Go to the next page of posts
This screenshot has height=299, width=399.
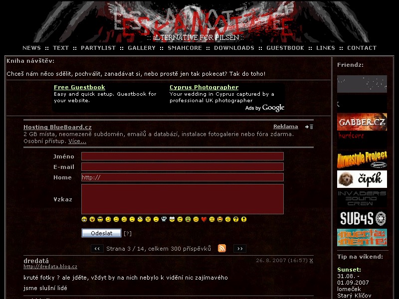coord(240,248)
